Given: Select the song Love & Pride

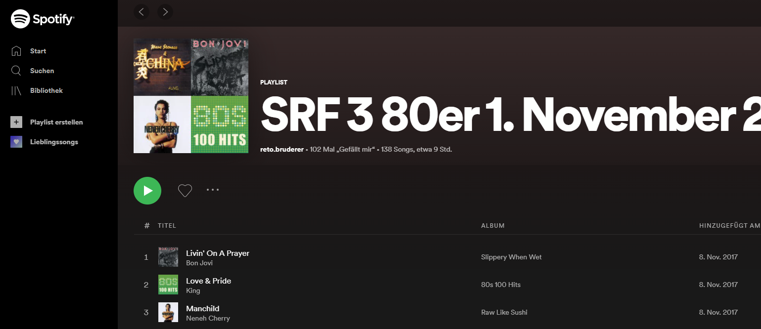Looking at the screenshot, I should [x=208, y=281].
